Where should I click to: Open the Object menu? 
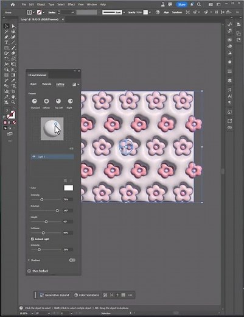(x=41, y=4)
